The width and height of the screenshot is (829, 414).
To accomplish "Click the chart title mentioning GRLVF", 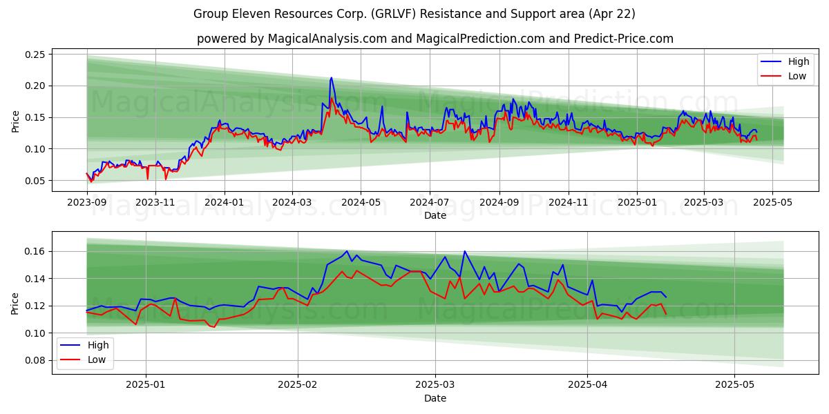I will 414,14.
